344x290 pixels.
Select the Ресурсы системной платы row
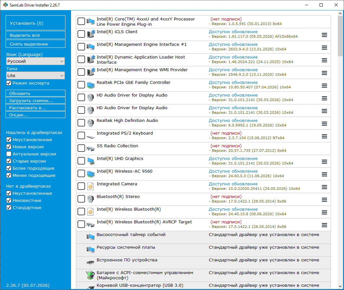coord(203,250)
